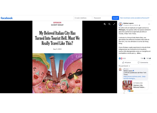Focus the Password input field
The image size is (157, 113).
tap(102, 18)
